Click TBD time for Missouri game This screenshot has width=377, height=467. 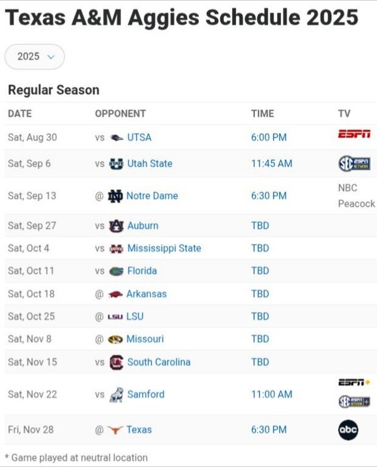260,339
